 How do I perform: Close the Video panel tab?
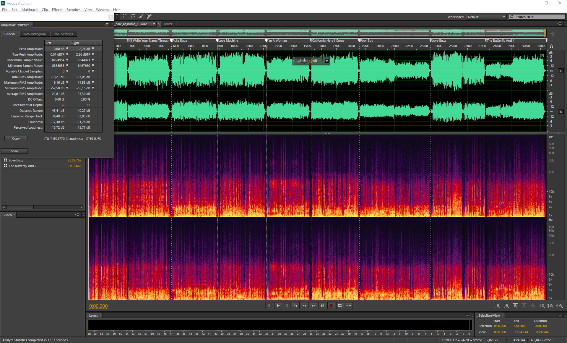(14, 215)
